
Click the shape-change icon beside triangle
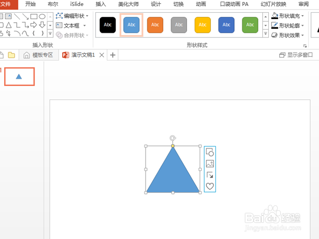[210, 152]
